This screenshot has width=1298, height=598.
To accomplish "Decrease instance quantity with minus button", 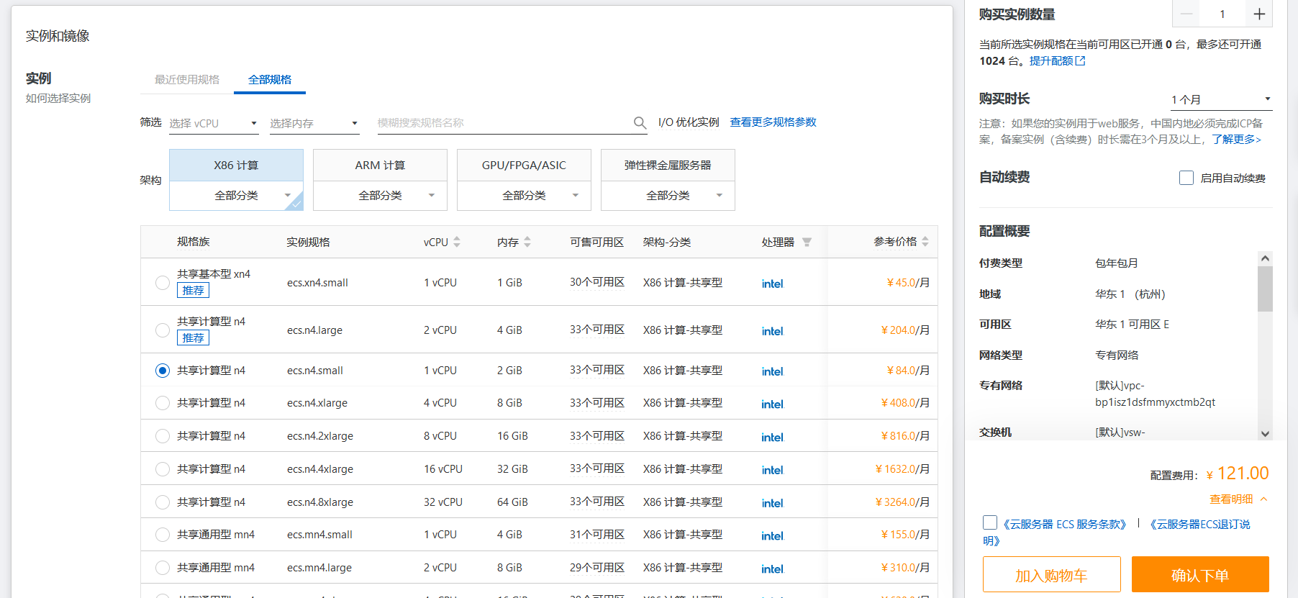I will (1186, 14).
